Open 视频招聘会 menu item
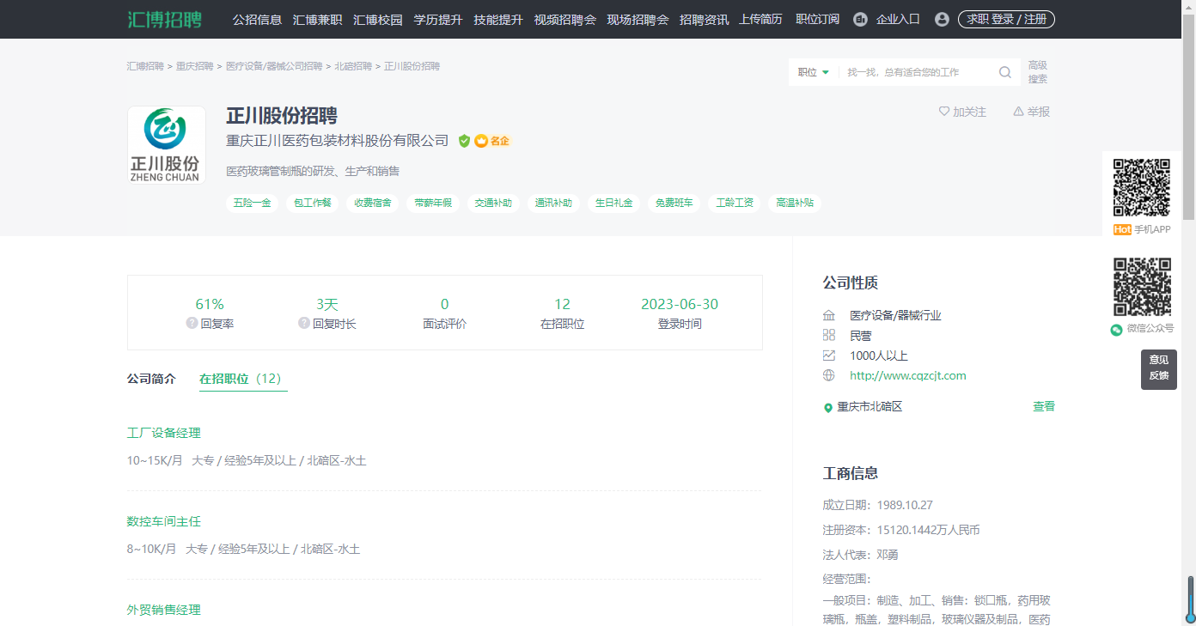Screen dimensions: 1196x626 pos(564,19)
